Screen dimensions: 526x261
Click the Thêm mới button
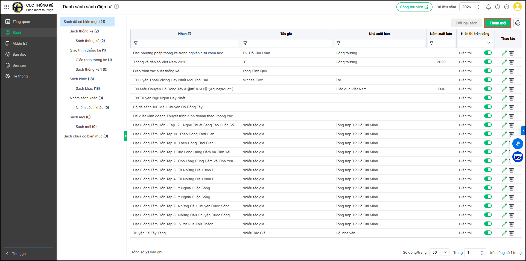(497, 23)
